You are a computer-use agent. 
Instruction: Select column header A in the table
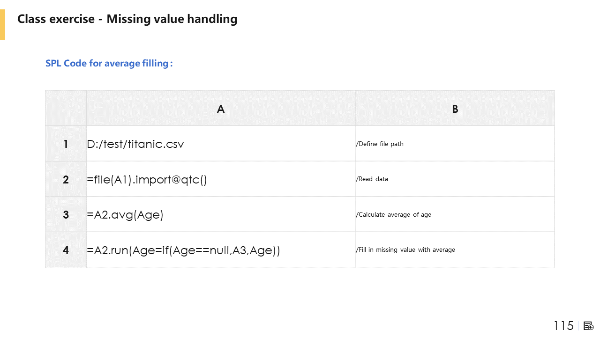pos(221,109)
